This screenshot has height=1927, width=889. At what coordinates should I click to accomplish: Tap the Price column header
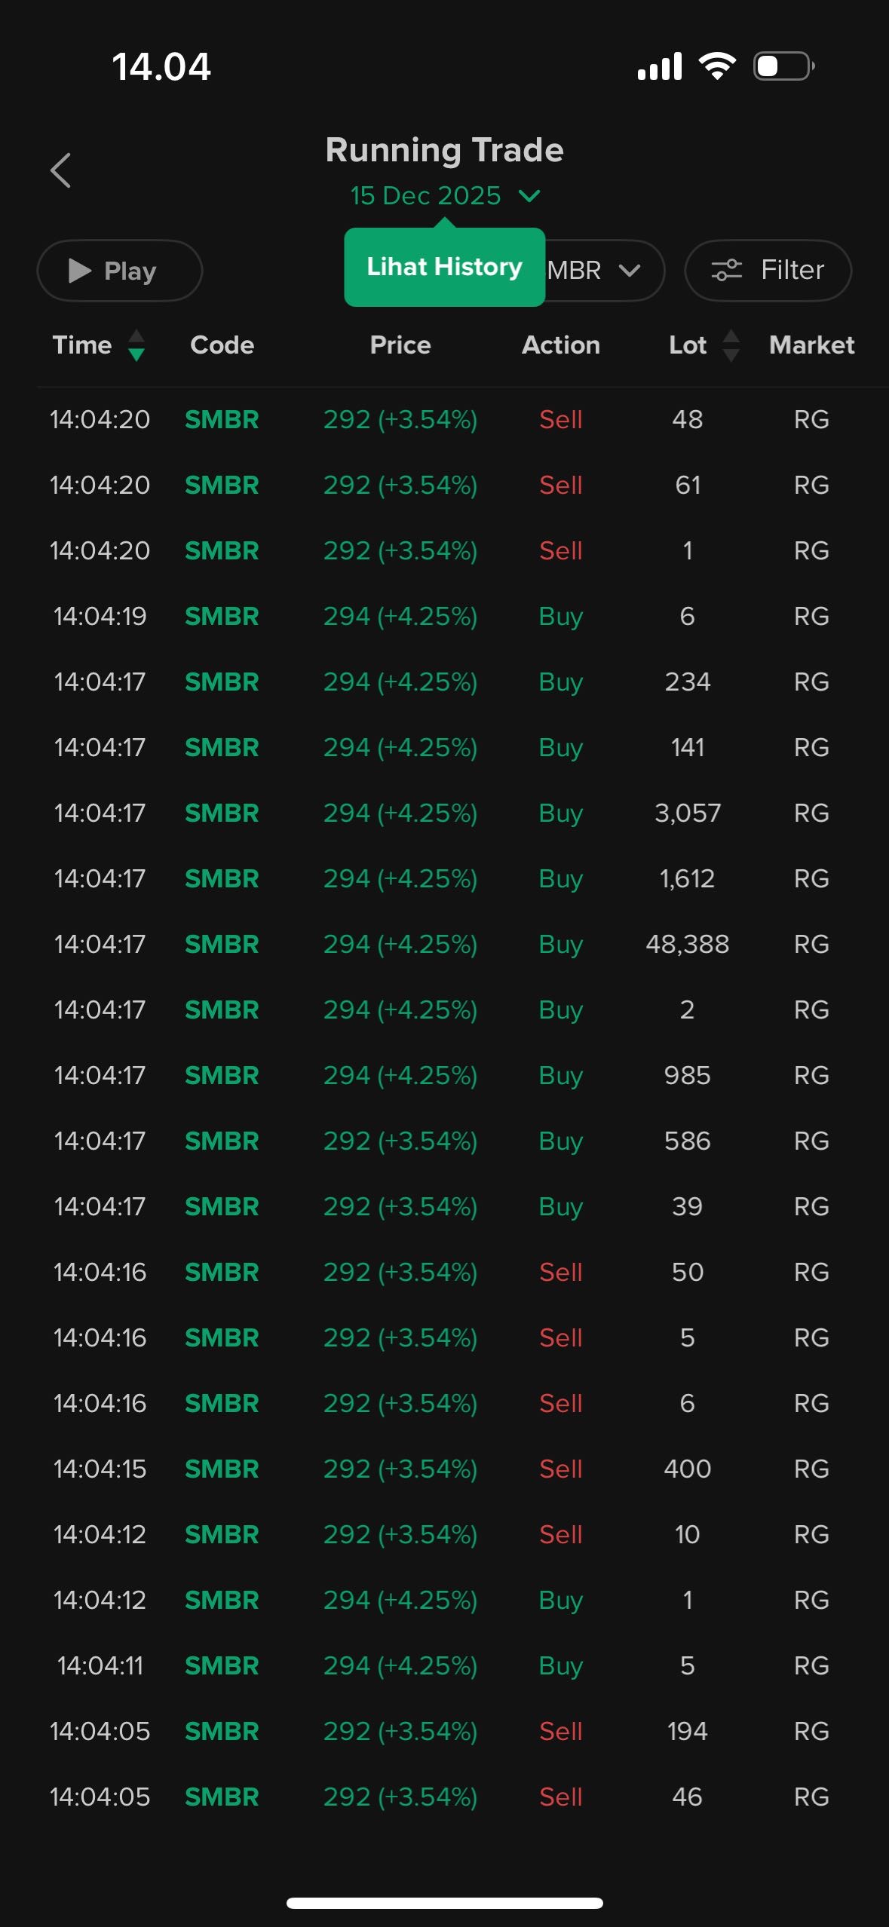(400, 345)
